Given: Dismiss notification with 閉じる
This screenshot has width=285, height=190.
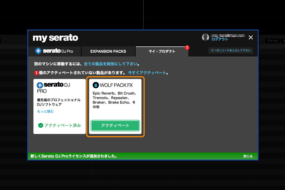Looking at the screenshot, I should 248,156.
